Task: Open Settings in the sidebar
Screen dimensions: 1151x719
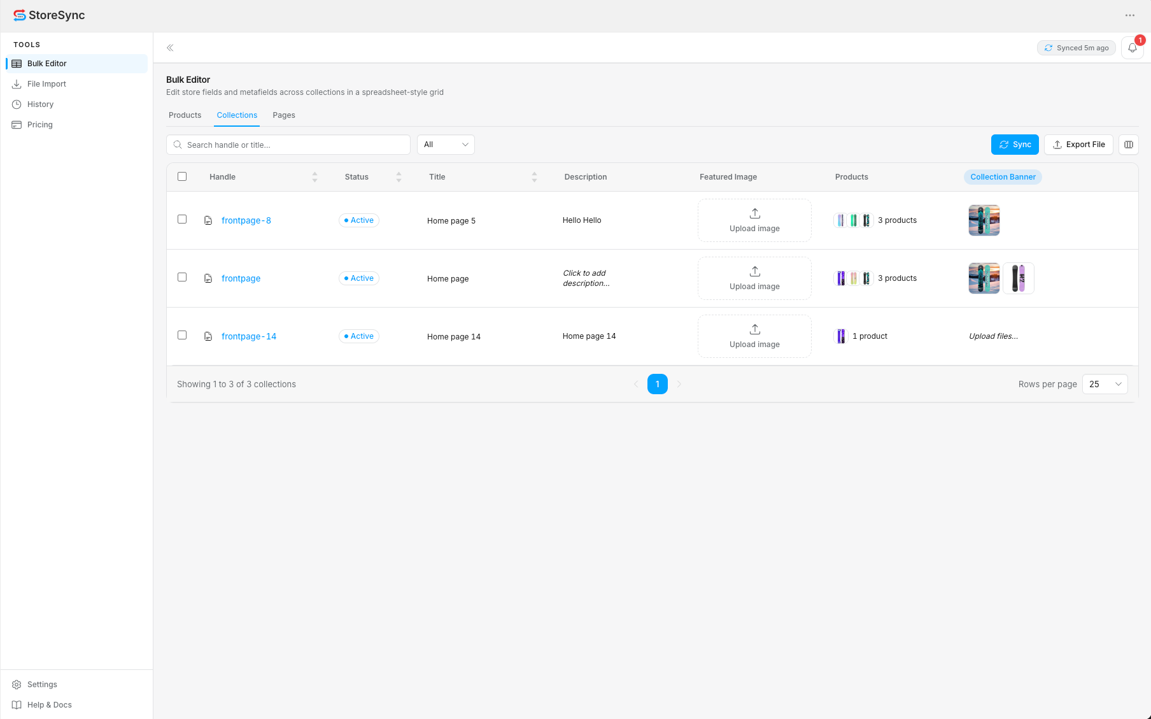Action: point(76,685)
